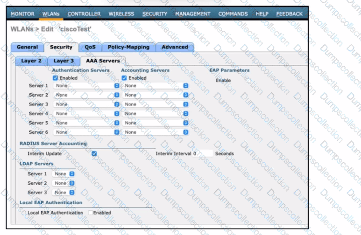Open the MONITOR menu
The image size is (361, 235).
[x=22, y=14]
